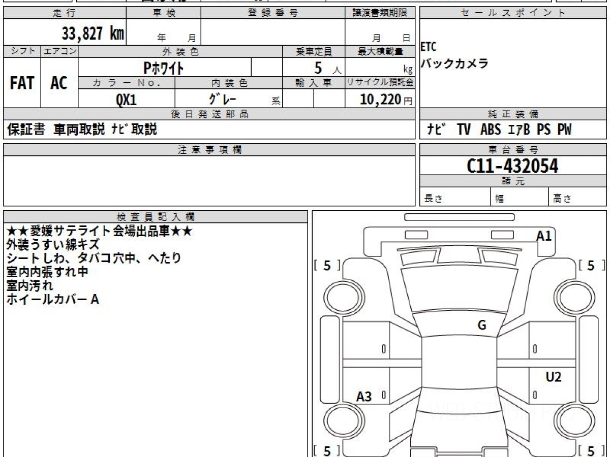The width and height of the screenshot is (610, 457).
Task: Click the AC air conditioner value
Action: click(59, 83)
